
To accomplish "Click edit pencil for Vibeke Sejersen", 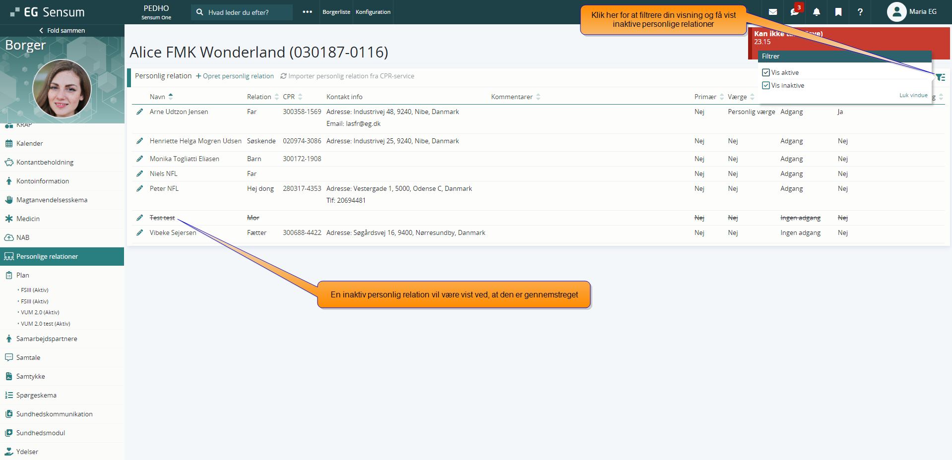I will [x=140, y=233].
